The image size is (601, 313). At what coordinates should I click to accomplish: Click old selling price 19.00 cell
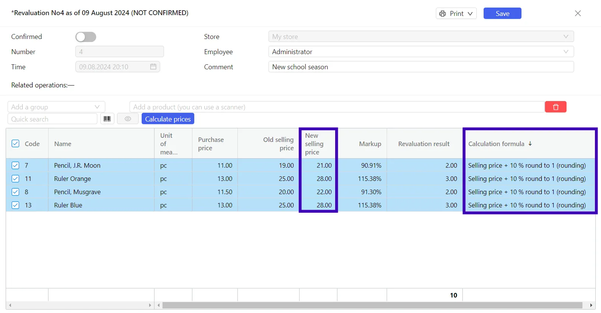coord(268,165)
